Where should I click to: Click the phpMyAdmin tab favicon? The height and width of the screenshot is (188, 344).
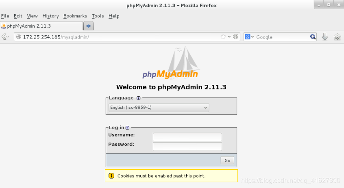(x=4, y=26)
